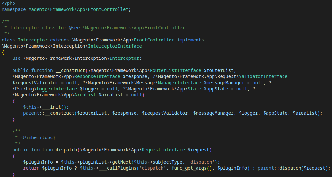Click the ___init method call

pyautogui.click(x=51, y=107)
